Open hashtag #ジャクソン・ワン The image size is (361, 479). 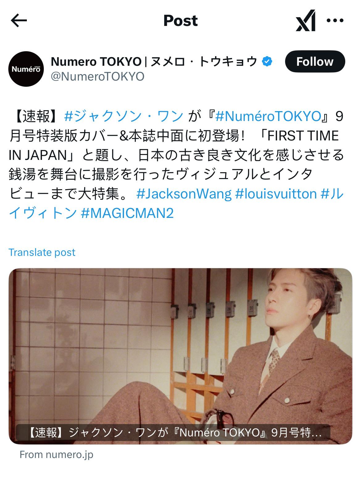[x=124, y=117]
